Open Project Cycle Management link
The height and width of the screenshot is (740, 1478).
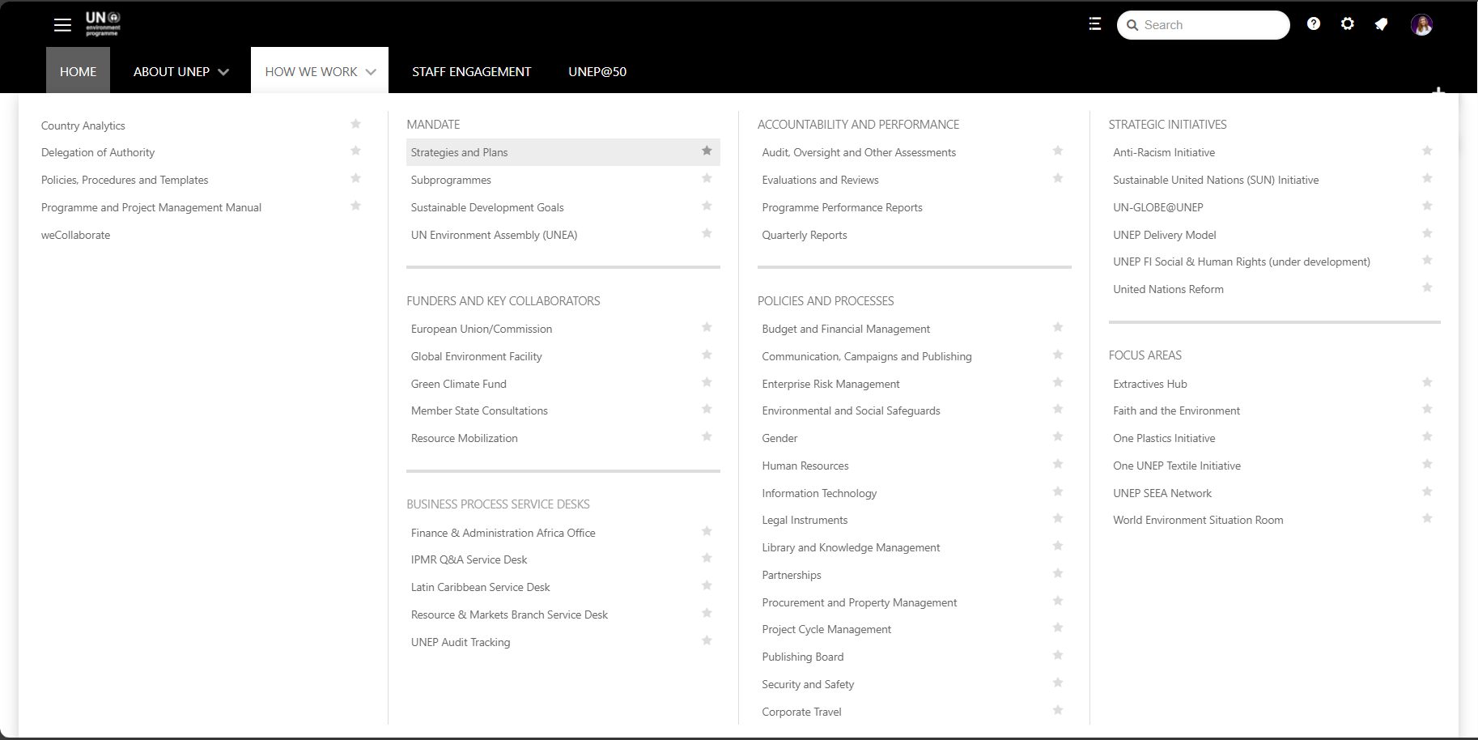pos(826,629)
